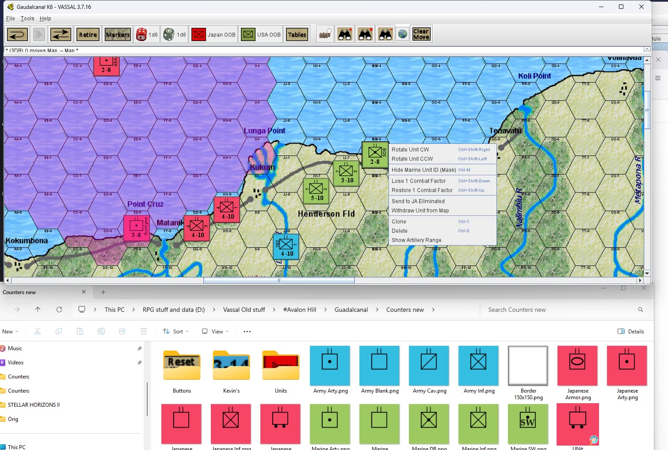Click the binoculars zoom select icon
This screenshot has width=668, height=450.
coord(365,34)
